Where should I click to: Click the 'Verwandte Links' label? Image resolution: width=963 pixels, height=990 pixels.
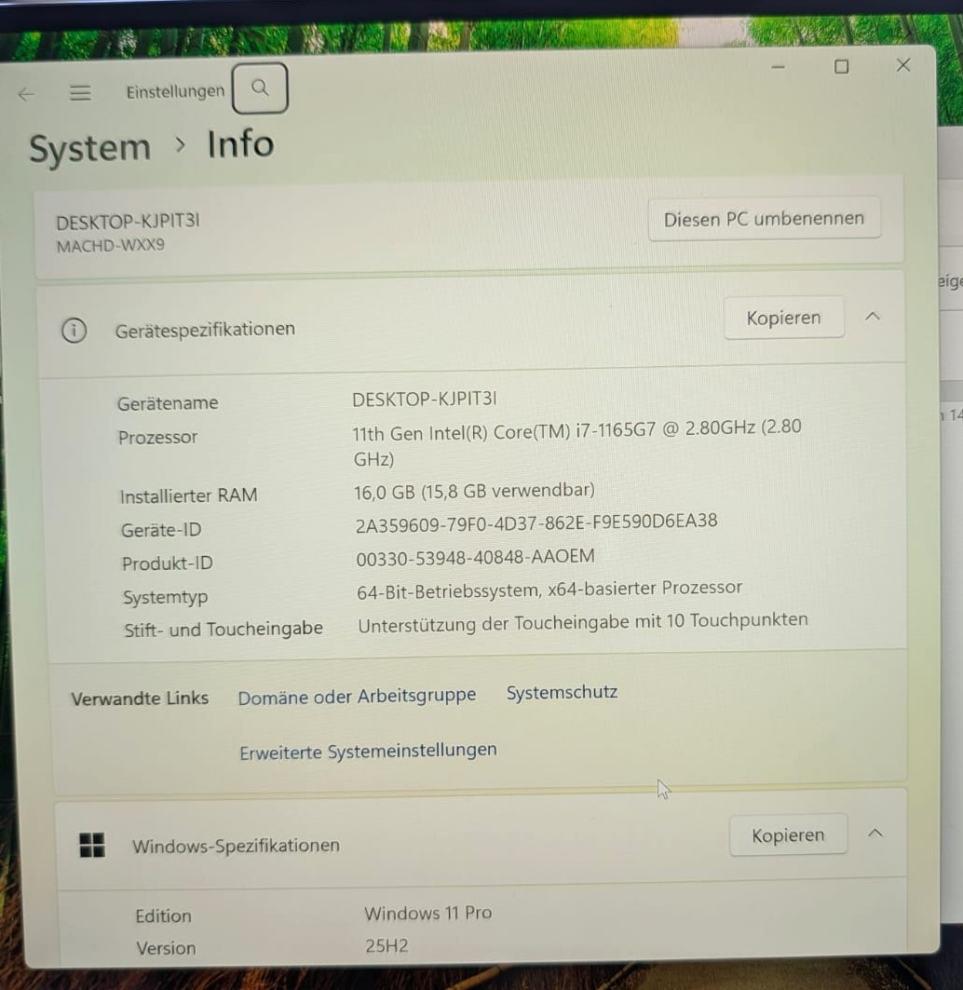click(140, 698)
